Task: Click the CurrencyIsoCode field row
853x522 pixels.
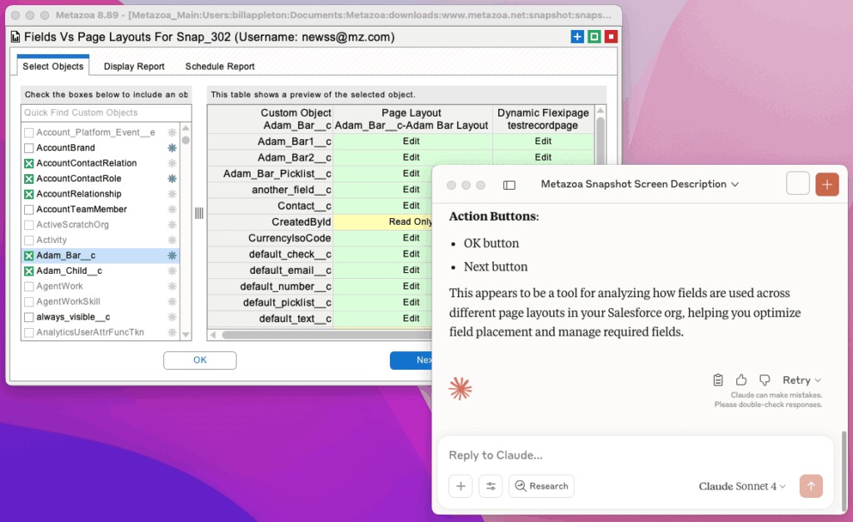Action: 320,238
